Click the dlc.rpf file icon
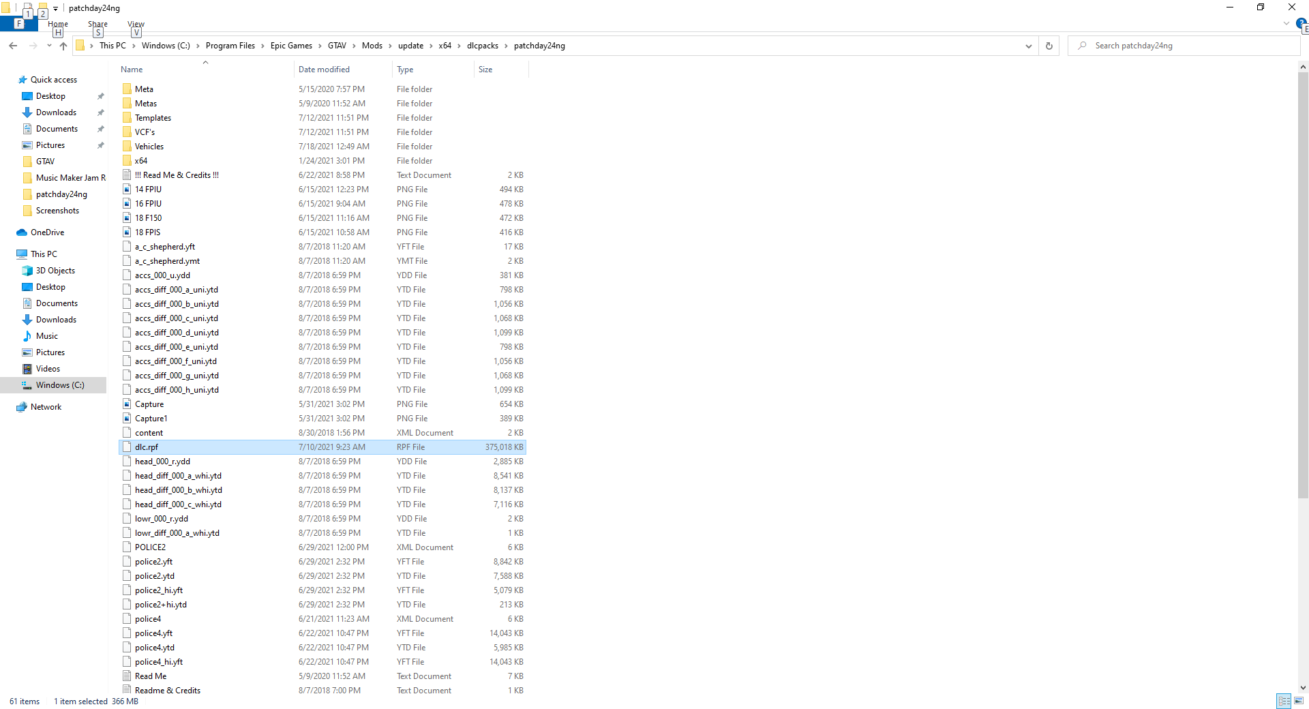The image size is (1309, 709). click(127, 447)
